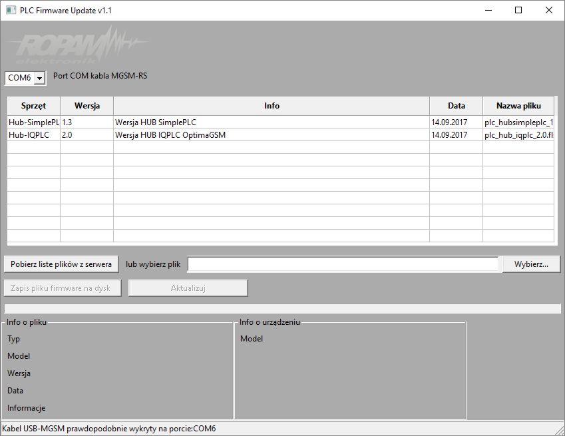This screenshot has height=436, width=565.
Task: Click 'Informacje' label in Info o pliku
Action: (x=27, y=408)
